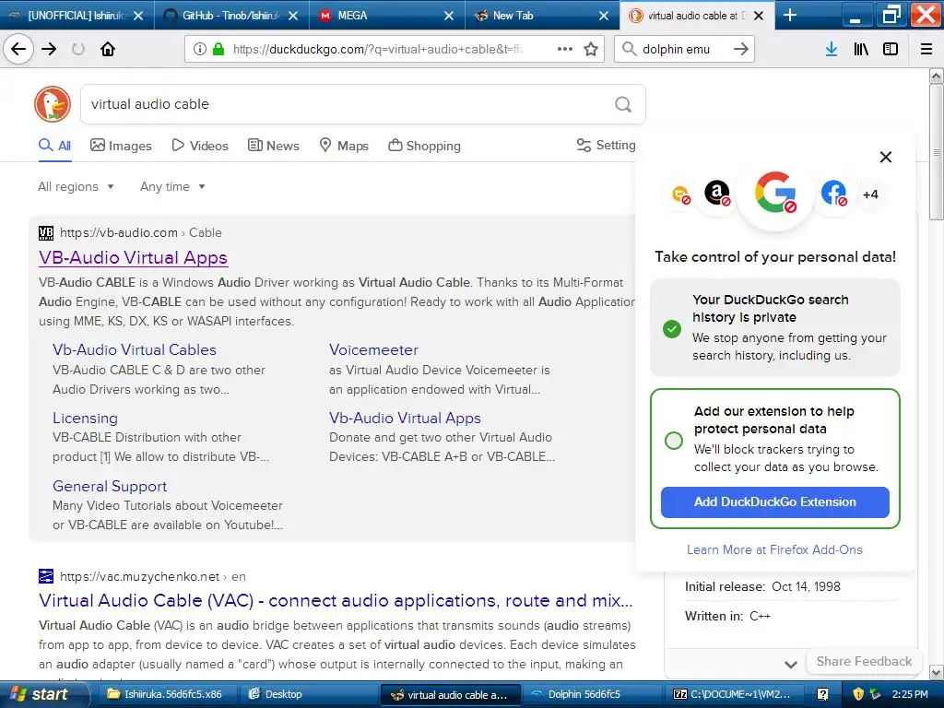Click the blocked Google tracker icon
The width and height of the screenshot is (944, 708).
(775, 193)
